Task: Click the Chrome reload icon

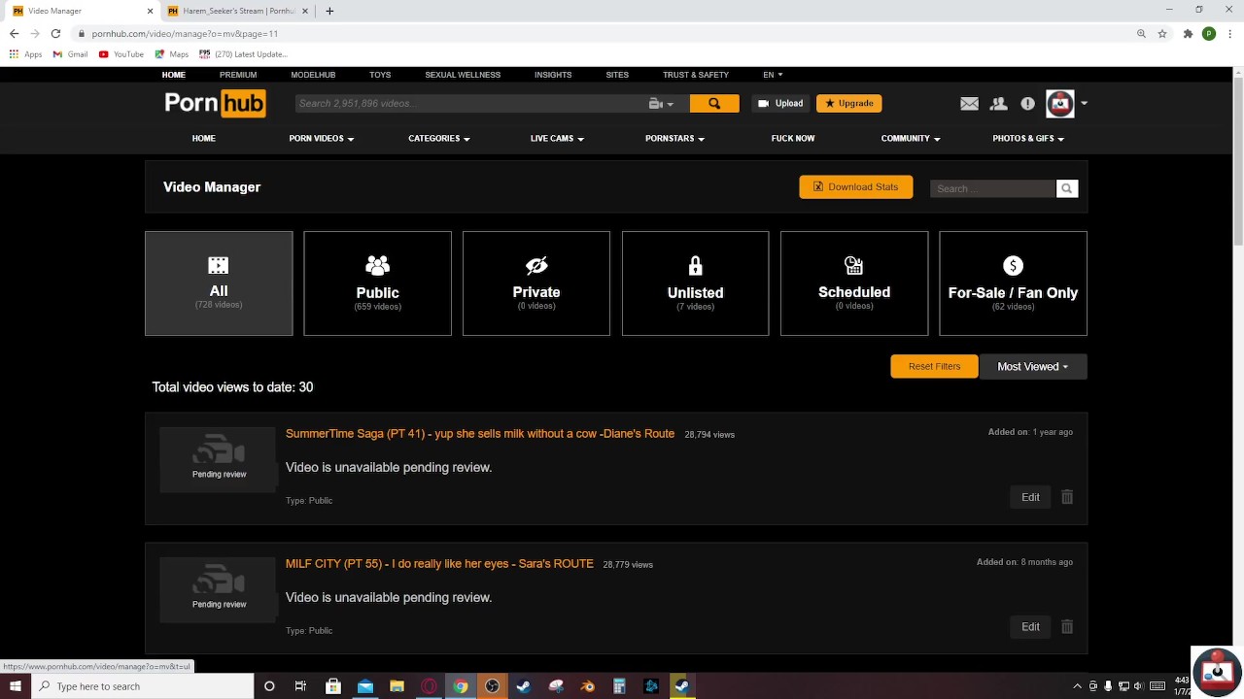Action: [55, 33]
